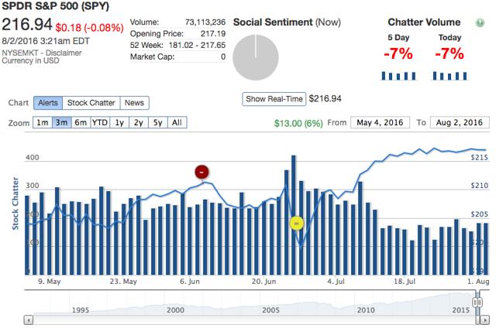This screenshot has width=496, height=328.
Task: Click the left arrow of the timeline scrollbar
Action: pos(29,320)
